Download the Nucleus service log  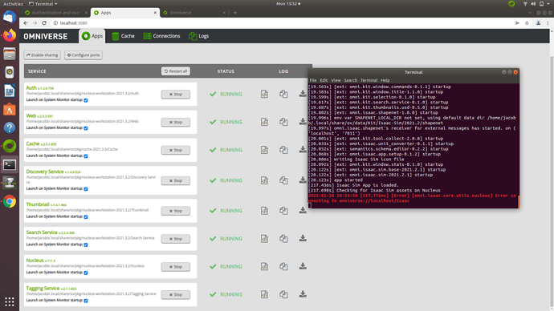tap(303, 266)
